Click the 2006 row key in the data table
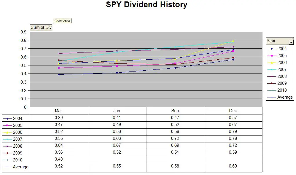This screenshot has height=175, width=296. click(x=16, y=132)
